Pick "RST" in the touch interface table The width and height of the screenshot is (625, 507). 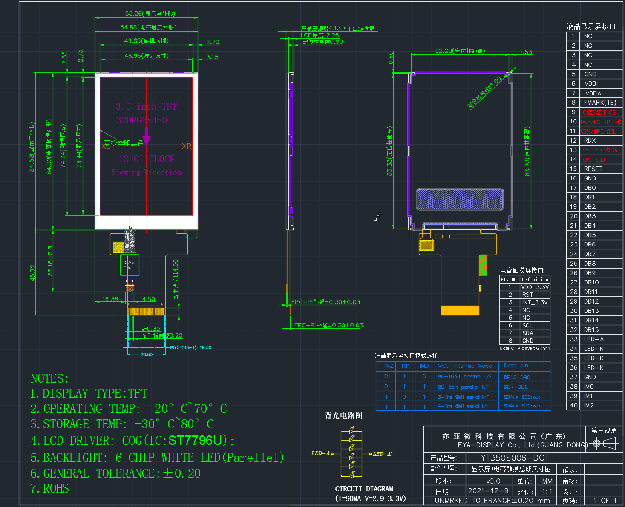point(527,295)
